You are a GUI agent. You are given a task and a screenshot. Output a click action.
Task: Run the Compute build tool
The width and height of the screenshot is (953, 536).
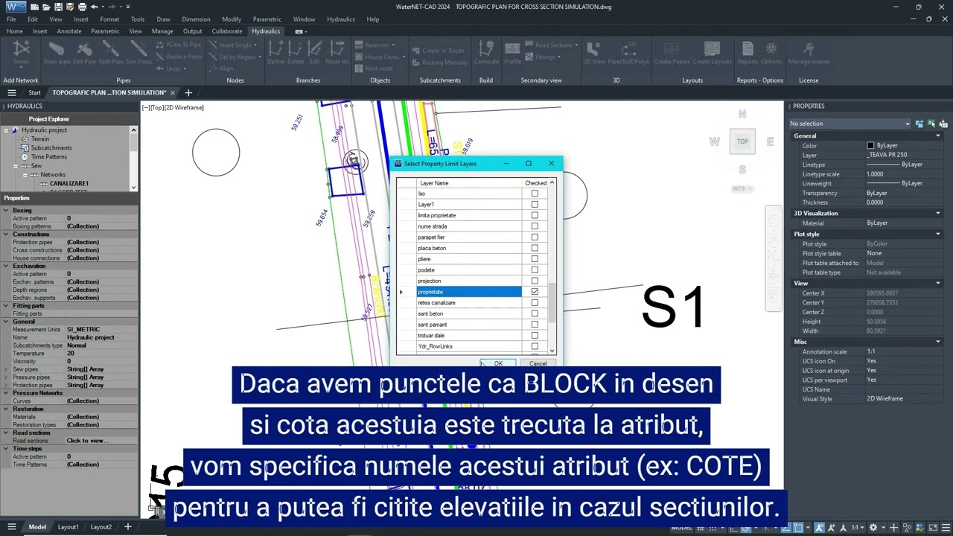pos(486,52)
